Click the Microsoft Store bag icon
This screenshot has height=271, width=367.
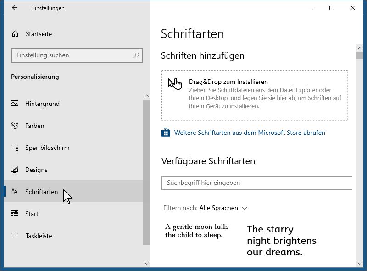coord(166,133)
